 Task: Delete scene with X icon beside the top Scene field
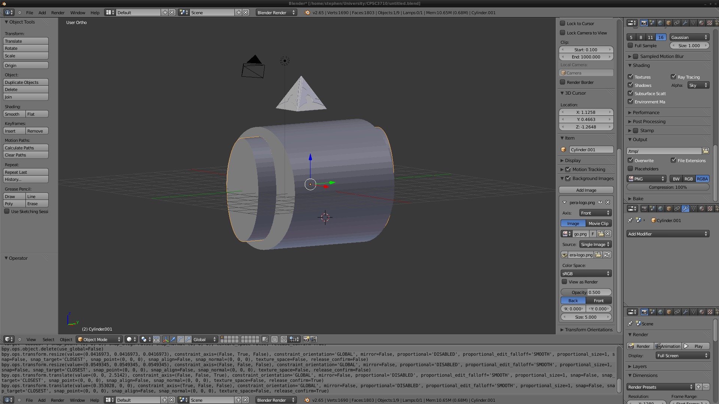(246, 12)
